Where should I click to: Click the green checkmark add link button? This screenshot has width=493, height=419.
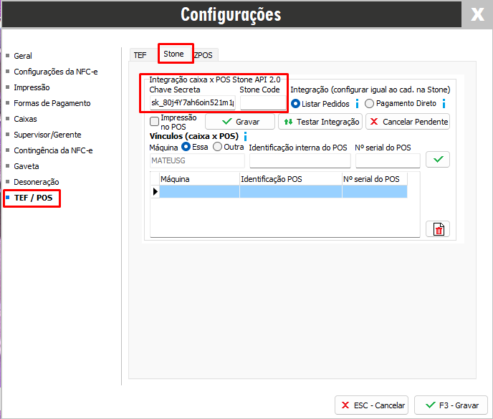tap(438, 159)
